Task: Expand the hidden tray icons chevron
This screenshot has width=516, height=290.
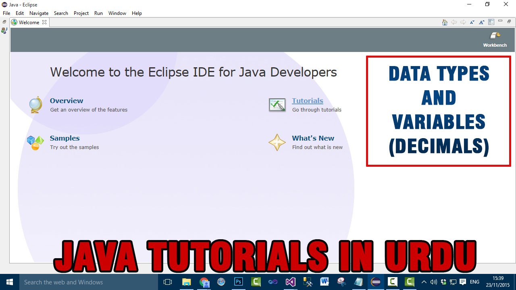Action: point(424,282)
